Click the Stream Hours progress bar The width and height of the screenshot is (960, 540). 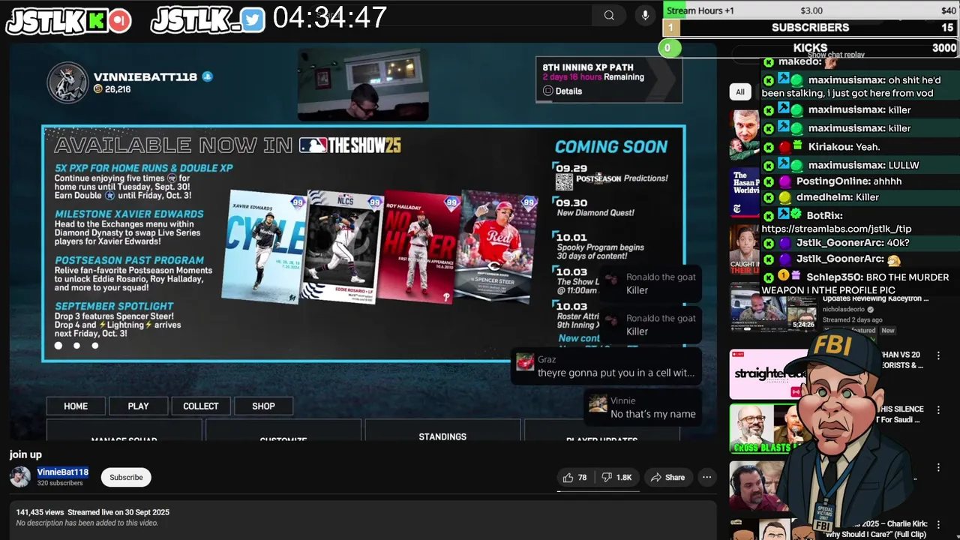tap(811, 10)
